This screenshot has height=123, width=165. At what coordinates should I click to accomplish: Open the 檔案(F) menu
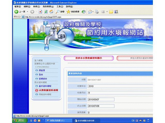tap(18, 6)
